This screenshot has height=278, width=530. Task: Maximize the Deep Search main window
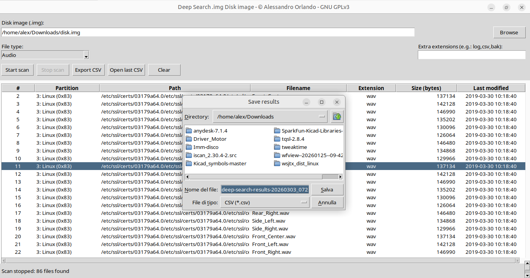point(507,7)
